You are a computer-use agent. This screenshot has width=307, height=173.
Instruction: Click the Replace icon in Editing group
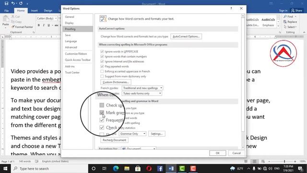pyautogui.click(x=285, y=22)
